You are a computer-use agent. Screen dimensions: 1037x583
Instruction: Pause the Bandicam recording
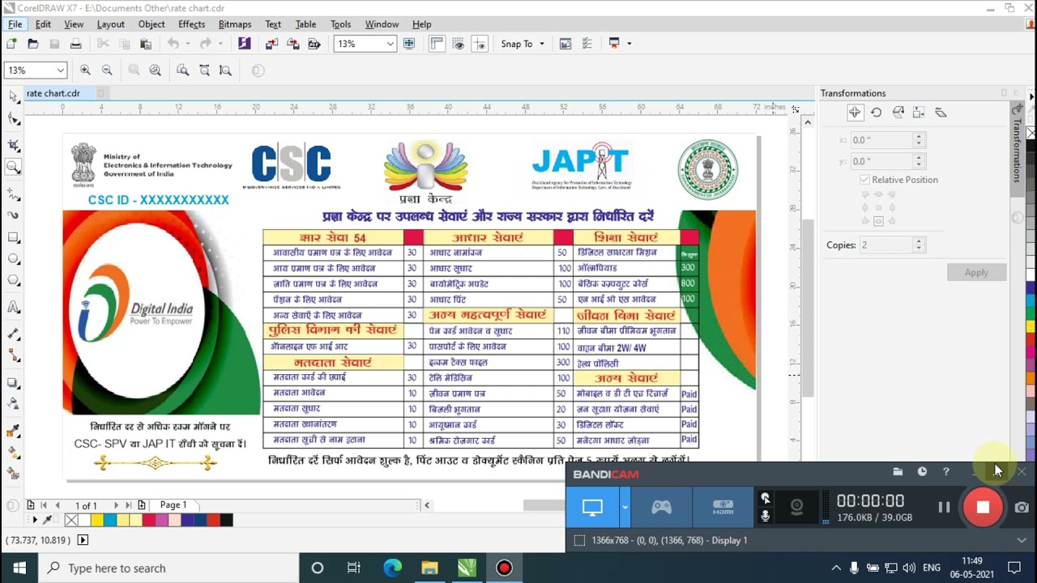tap(944, 507)
